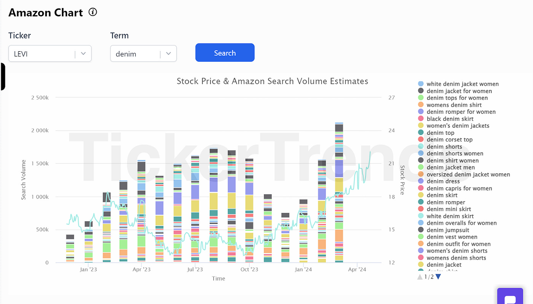Select 'denim dress' legend text

tap(443, 181)
